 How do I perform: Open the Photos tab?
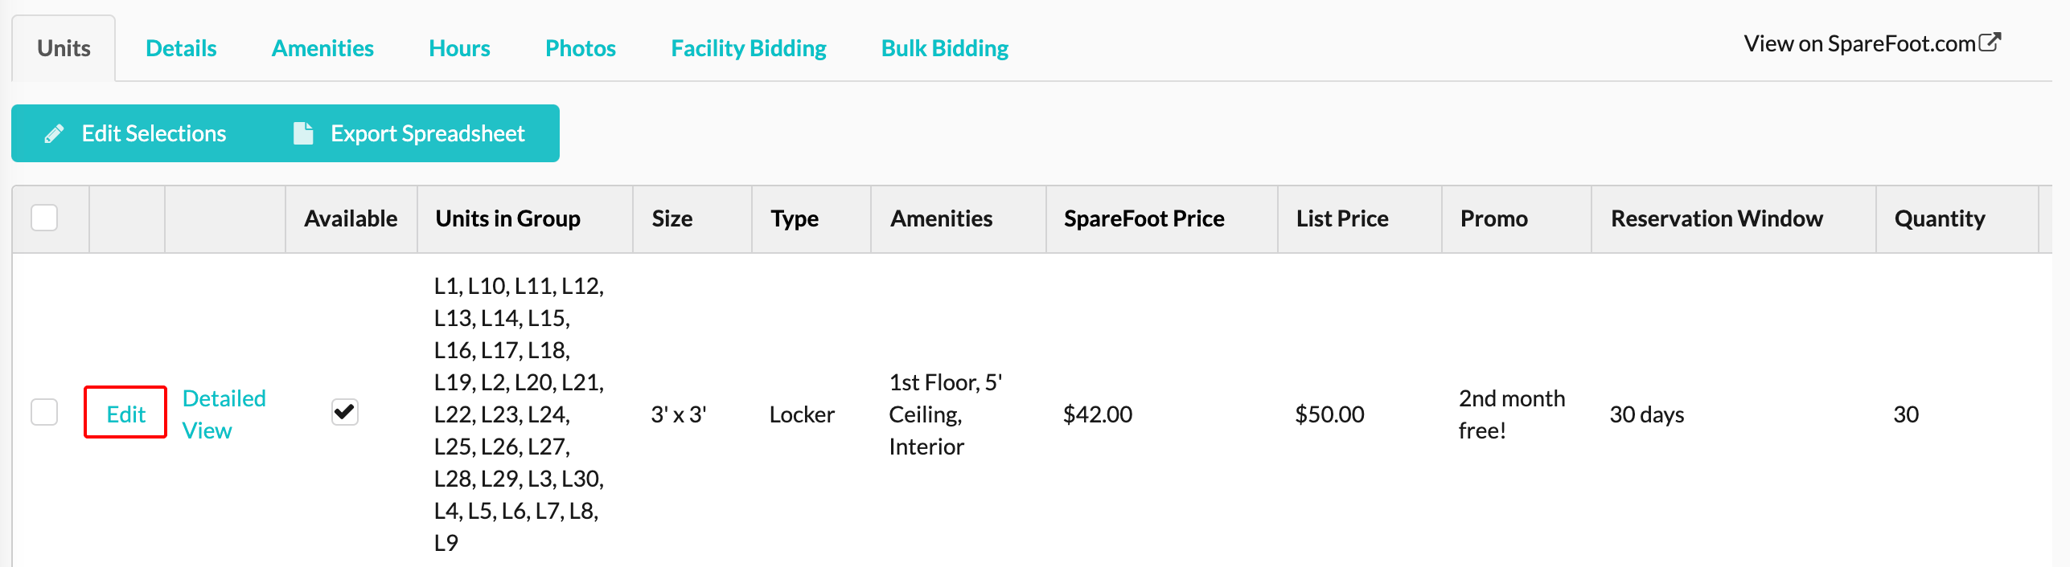(x=581, y=48)
